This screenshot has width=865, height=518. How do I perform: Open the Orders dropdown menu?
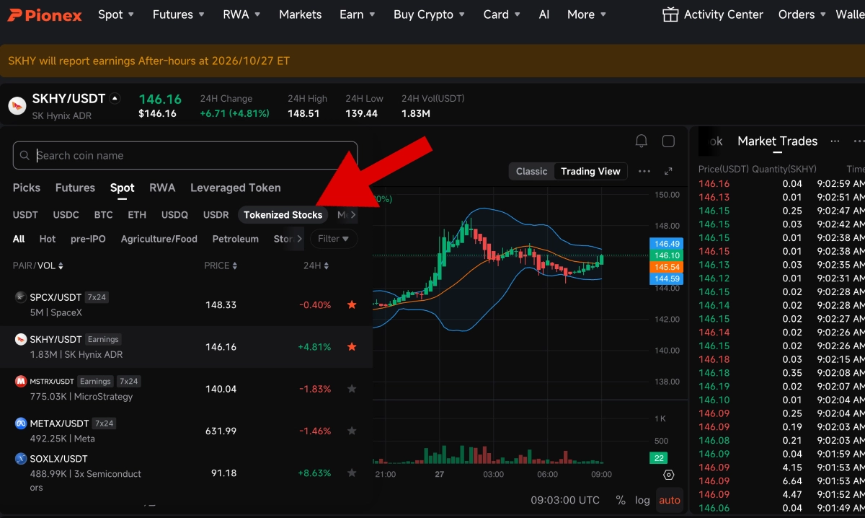802,14
